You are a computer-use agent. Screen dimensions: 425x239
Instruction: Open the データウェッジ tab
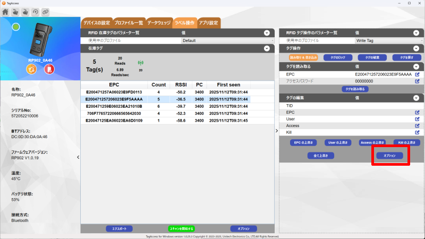(159, 23)
